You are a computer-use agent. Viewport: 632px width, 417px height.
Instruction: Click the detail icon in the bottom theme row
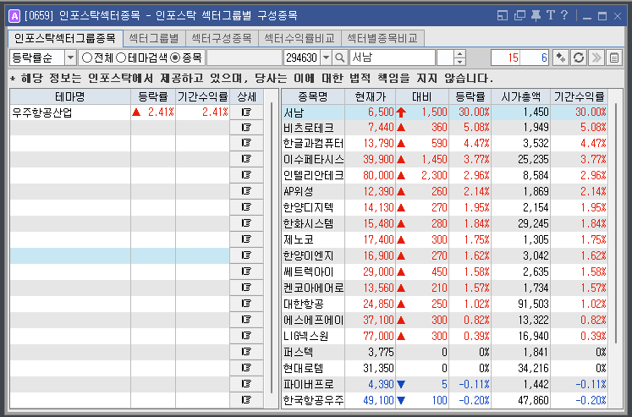tap(246, 400)
